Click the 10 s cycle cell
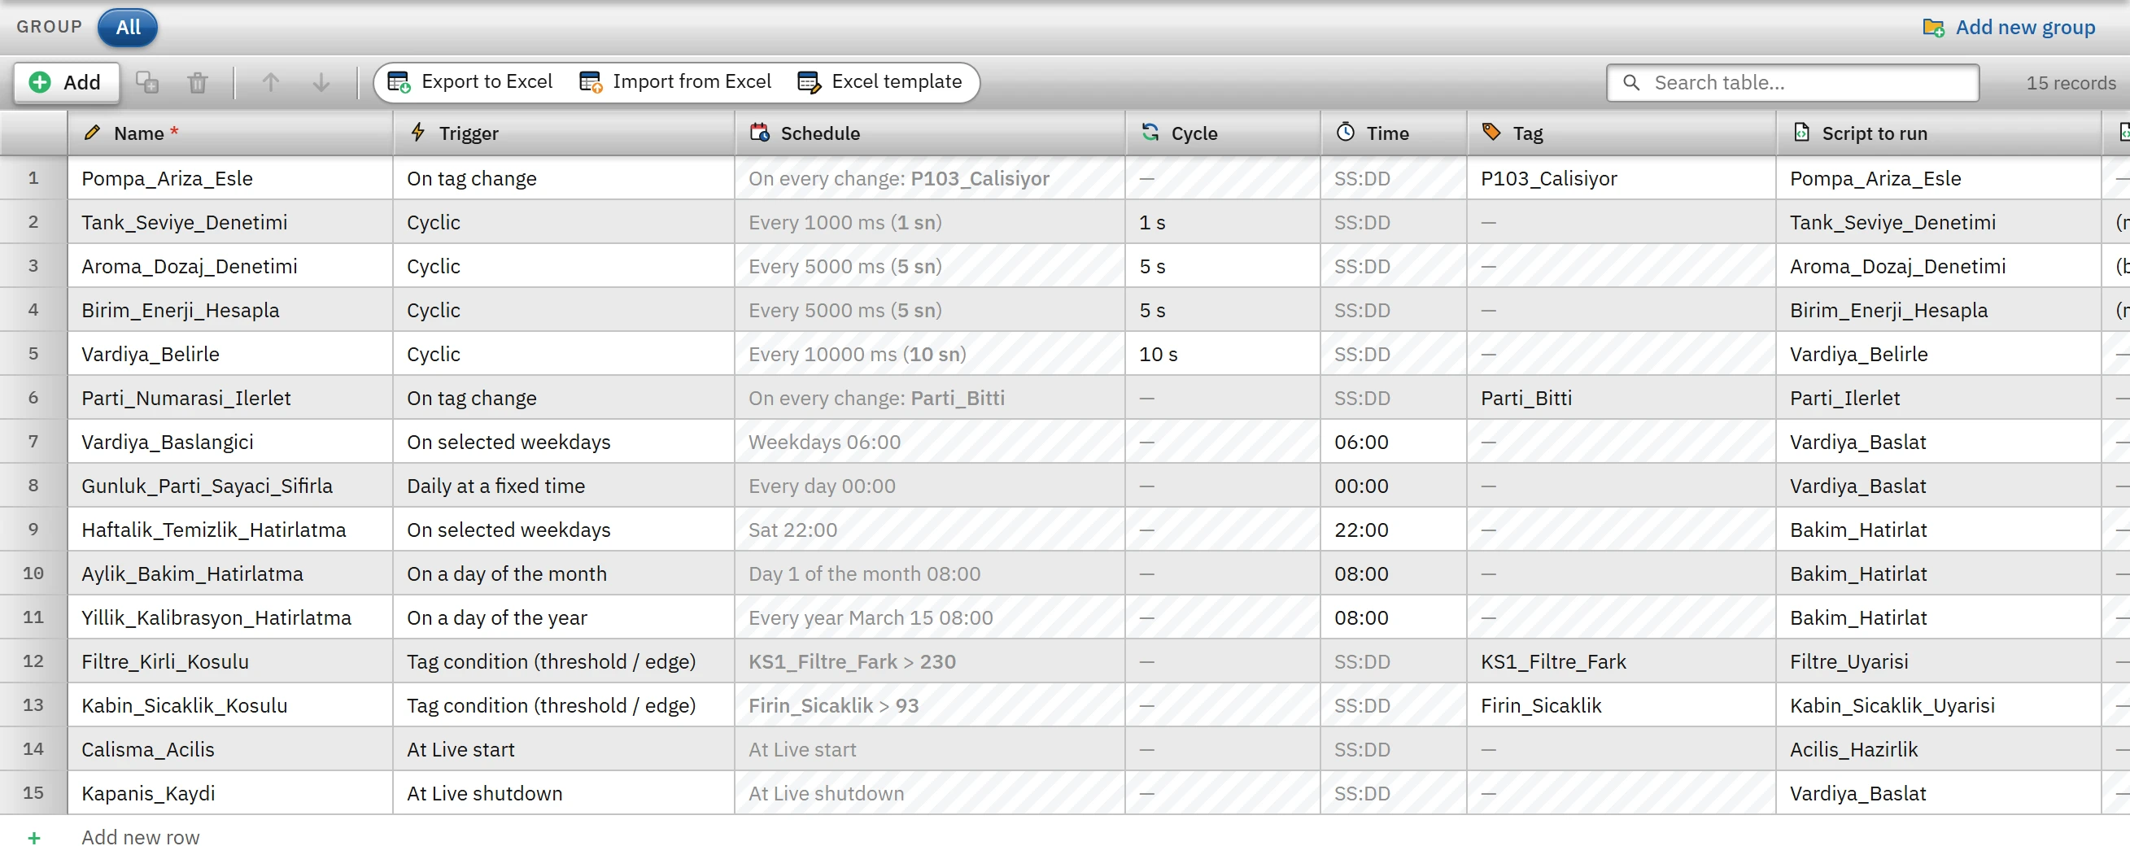Viewport: 2130px width, 846px height. click(1222, 353)
